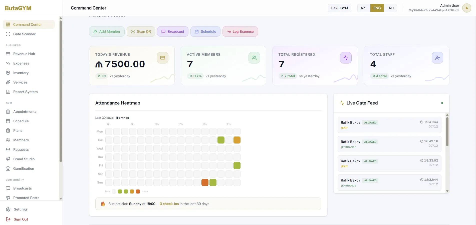Click the +17% vs yesterday badge
Image resolution: width=476 pixels, height=225 pixels.
pos(195,76)
